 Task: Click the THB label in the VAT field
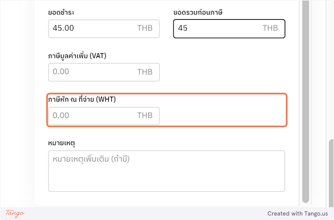[145, 72]
